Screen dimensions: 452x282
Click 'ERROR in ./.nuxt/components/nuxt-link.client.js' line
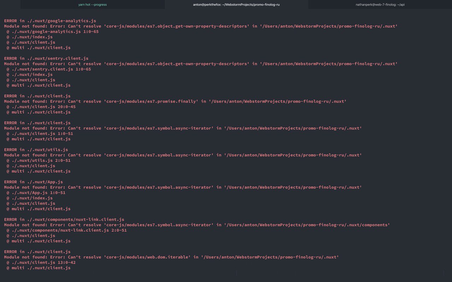point(64,220)
